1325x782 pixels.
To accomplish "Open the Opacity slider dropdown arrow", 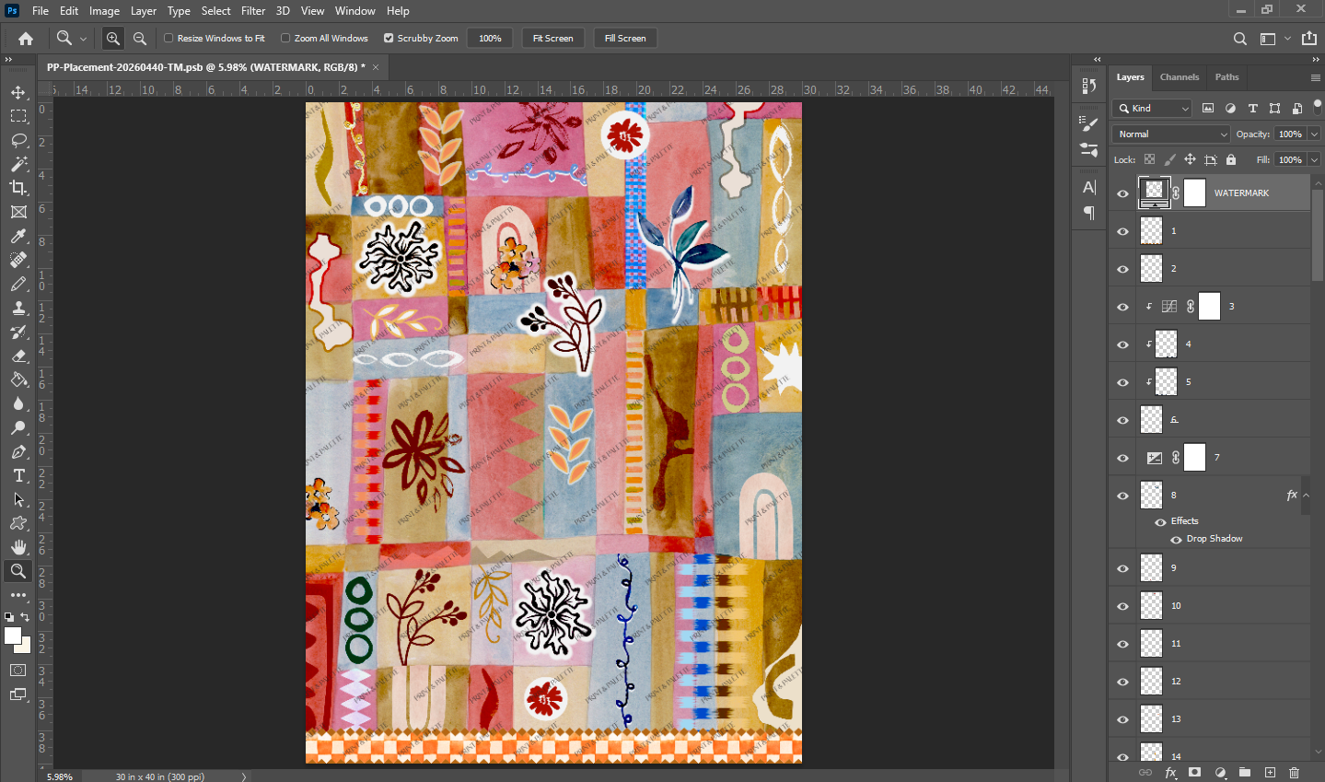I will point(1315,134).
